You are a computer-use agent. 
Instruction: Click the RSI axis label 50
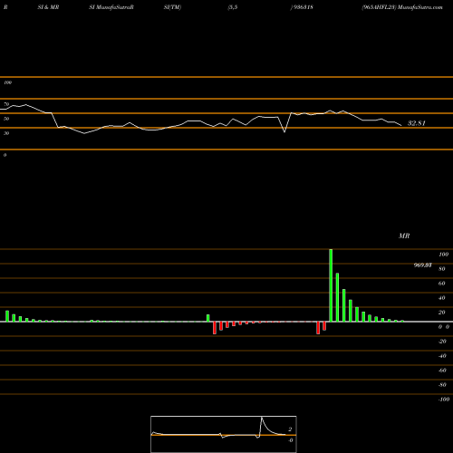6,119
